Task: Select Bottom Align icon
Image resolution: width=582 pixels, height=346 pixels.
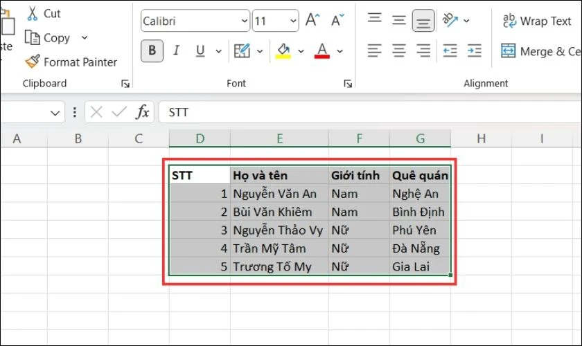Action: click(x=423, y=21)
